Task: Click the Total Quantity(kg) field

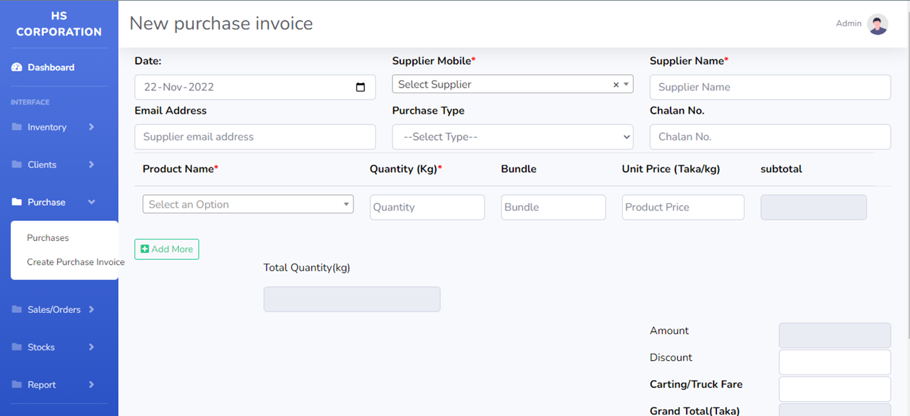Action: (352, 299)
